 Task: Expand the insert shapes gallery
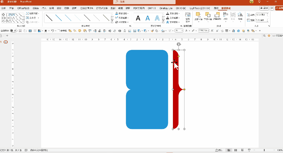coord(23,22)
